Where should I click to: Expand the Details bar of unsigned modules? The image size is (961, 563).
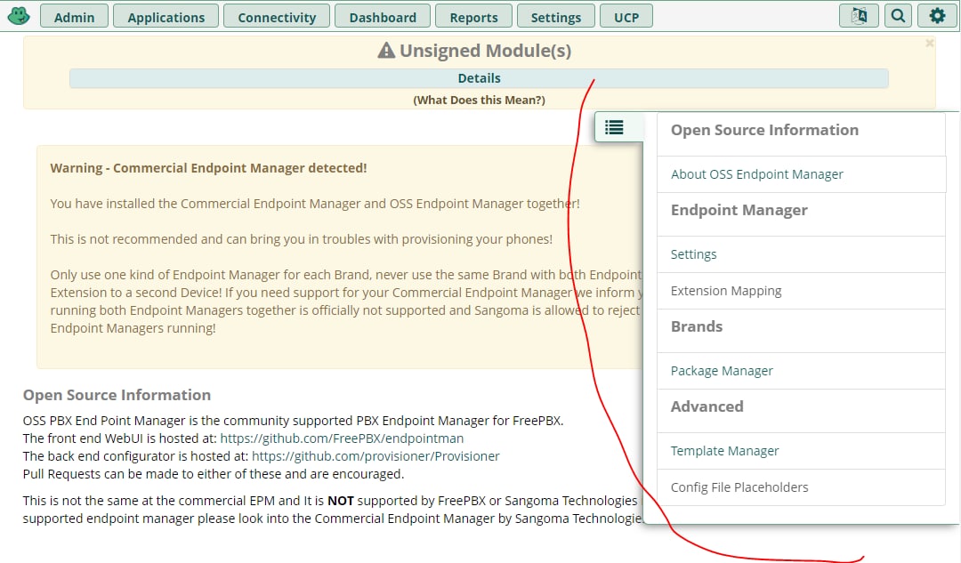coord(479,78)
